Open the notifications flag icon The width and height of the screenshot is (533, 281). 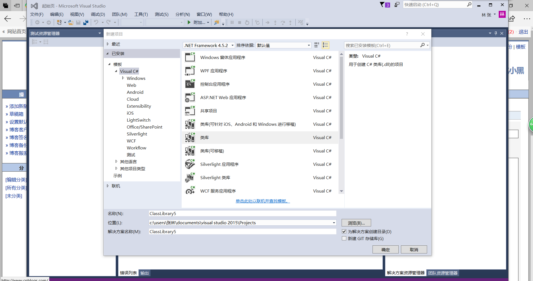coord(382,5)
